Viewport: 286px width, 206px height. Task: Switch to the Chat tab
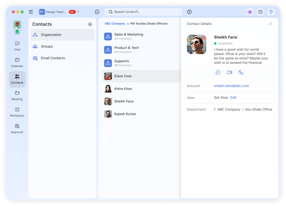tap(17, 46)
